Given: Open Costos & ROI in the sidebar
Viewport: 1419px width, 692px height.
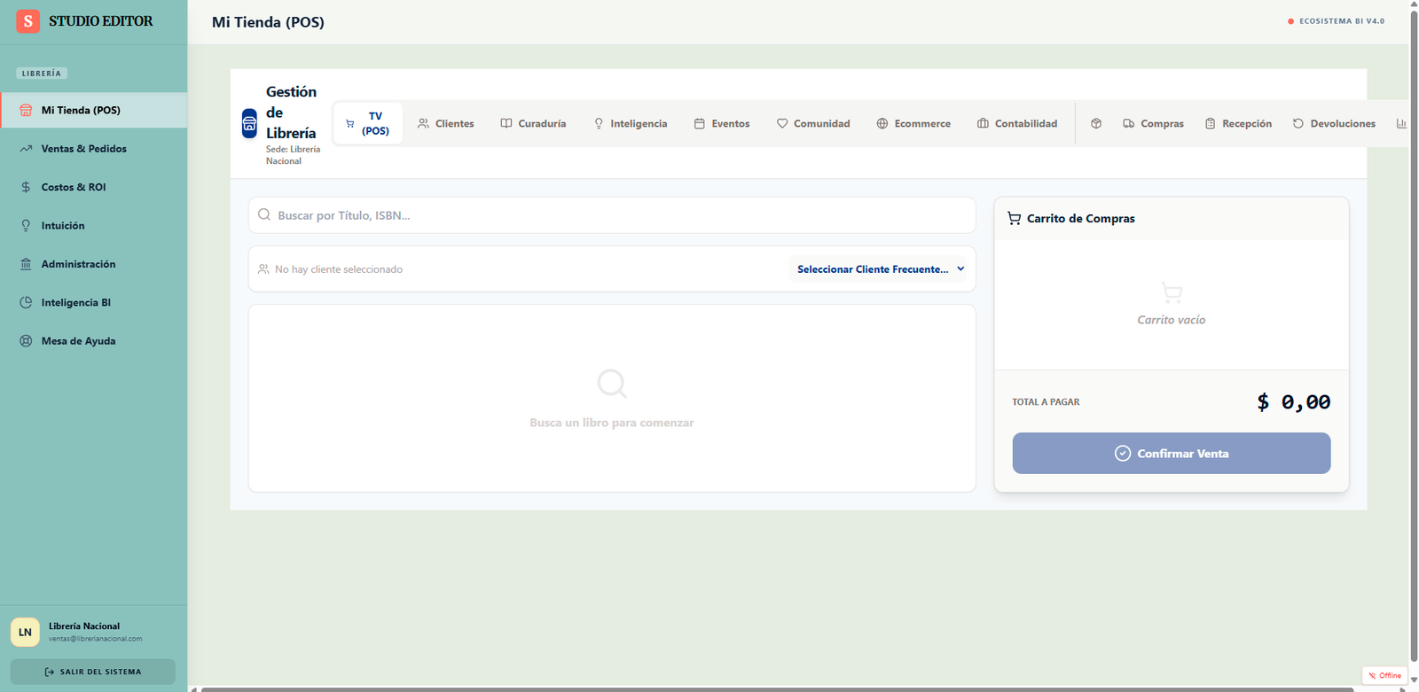Looking at the screenshot, I should coord(93,187).
